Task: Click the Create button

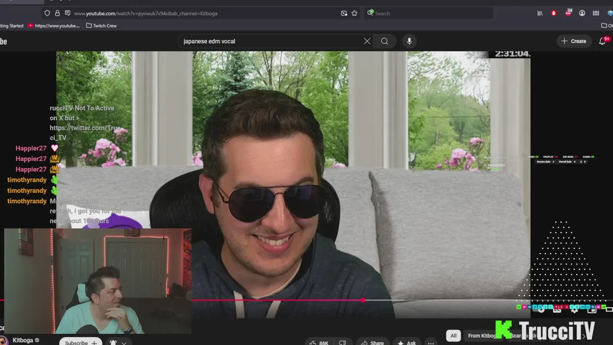Action: [x=574, y=41]
